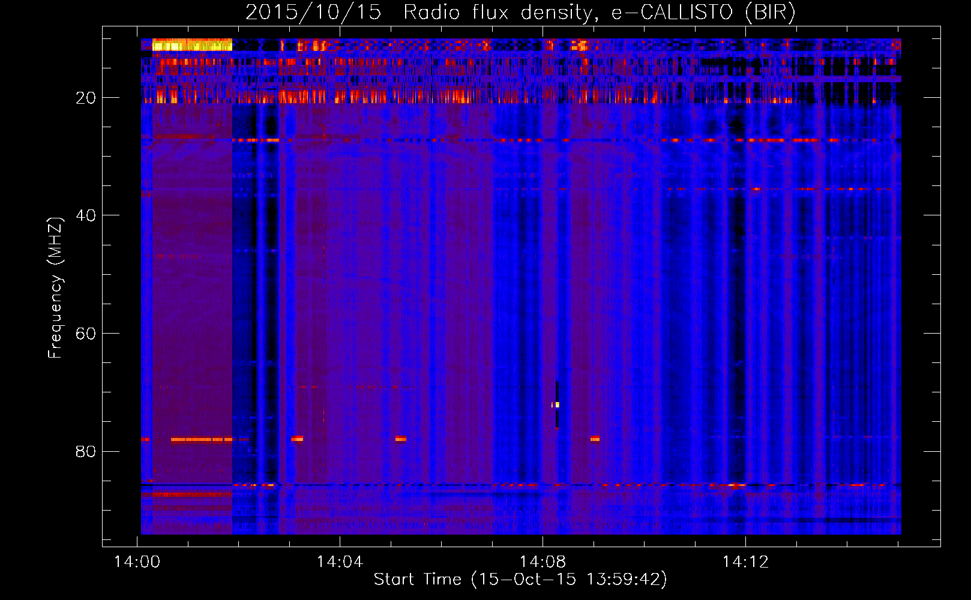971x600 pixels.
Task: Select the "Frequency (MHZ)" y-axis label
Action: tap(55, 287)
